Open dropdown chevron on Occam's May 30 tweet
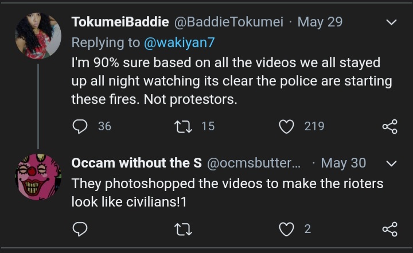Screen dimensions: 413x253 (391, 164)
